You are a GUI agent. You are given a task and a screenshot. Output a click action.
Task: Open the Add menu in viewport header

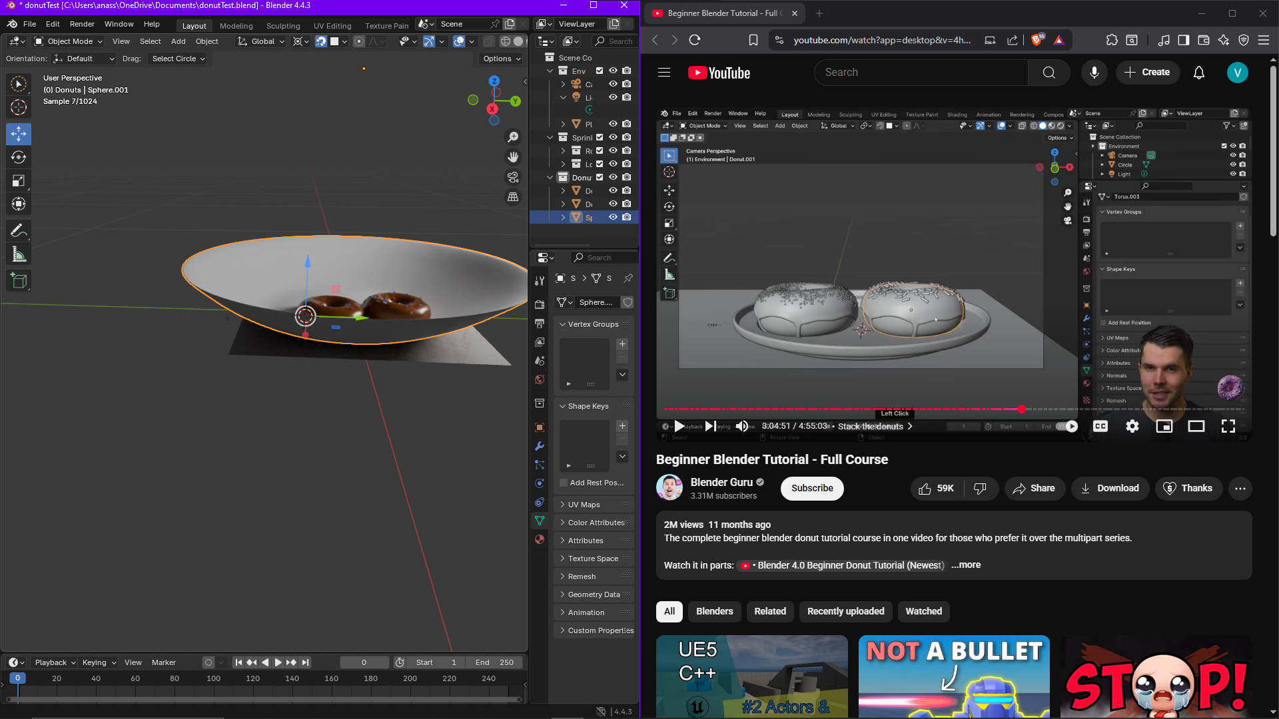coord(179,41)
